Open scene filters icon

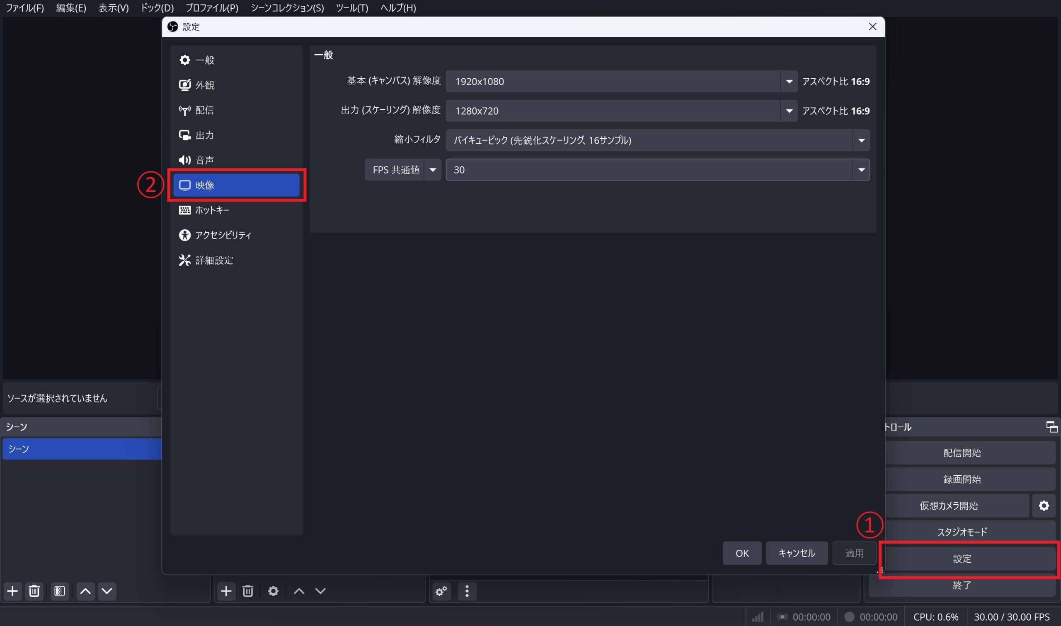(60, 591)
